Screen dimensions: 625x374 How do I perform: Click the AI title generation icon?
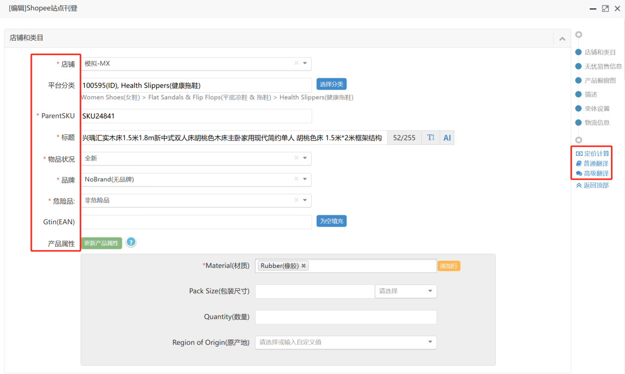click(x=447, y=138)
